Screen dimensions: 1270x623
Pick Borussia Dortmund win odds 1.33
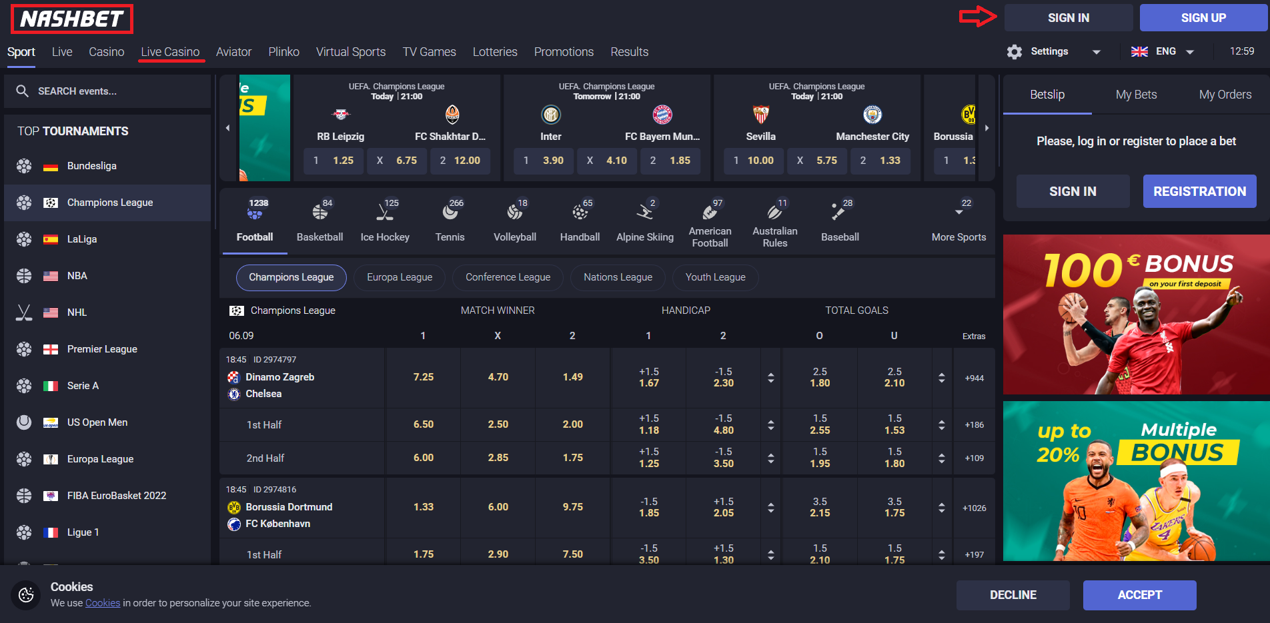click(x=423, y=507)
